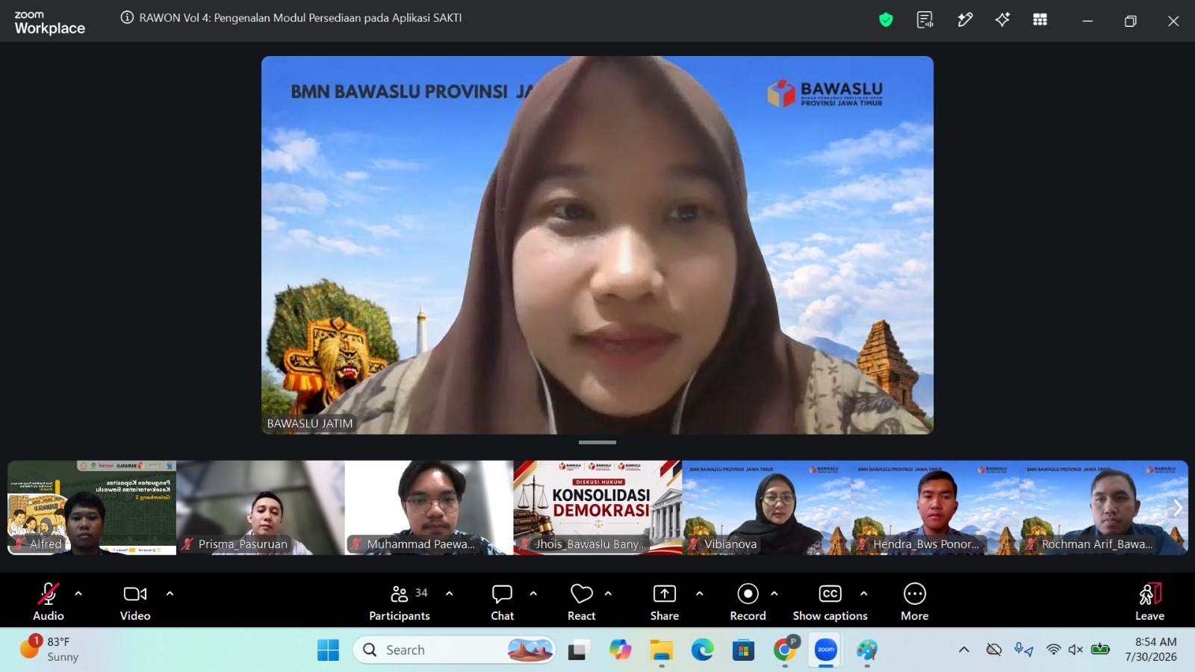Leave the meeting
Image resolution: width=1195 pixels, height=672 pixels.
[1150, 601]
